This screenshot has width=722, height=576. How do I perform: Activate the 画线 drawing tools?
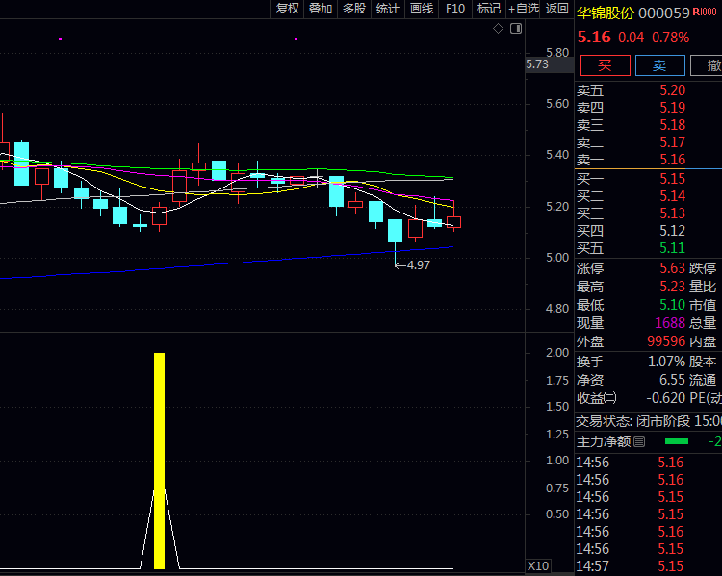422,9
